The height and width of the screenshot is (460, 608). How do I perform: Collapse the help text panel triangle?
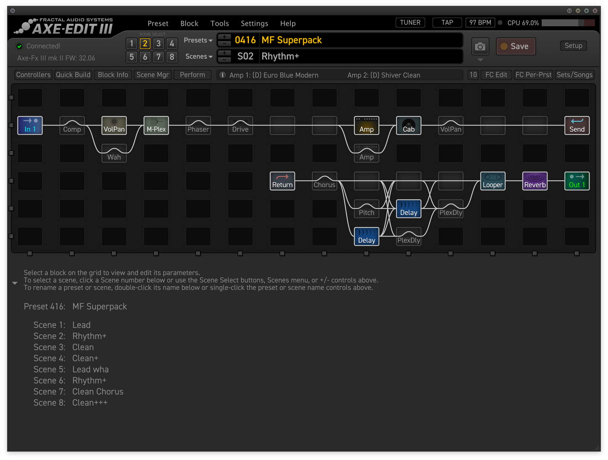pyautogui.click(x=15, y=283)
